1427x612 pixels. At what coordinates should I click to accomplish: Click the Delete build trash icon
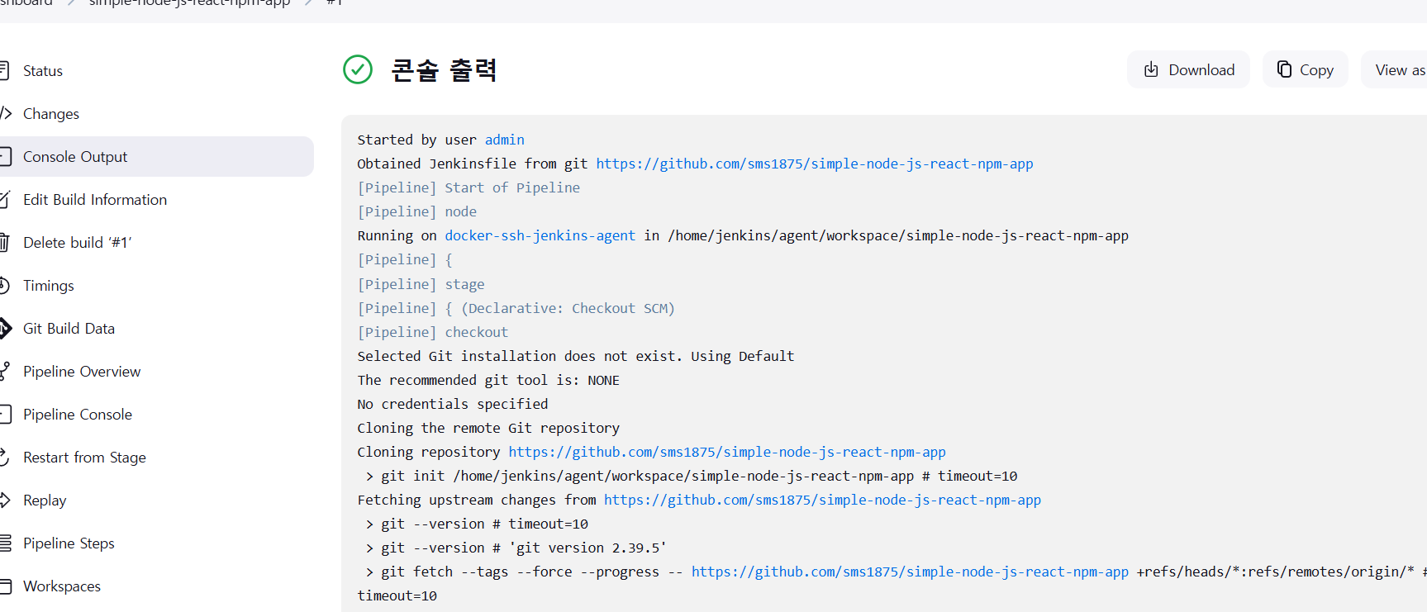[4, 243]
